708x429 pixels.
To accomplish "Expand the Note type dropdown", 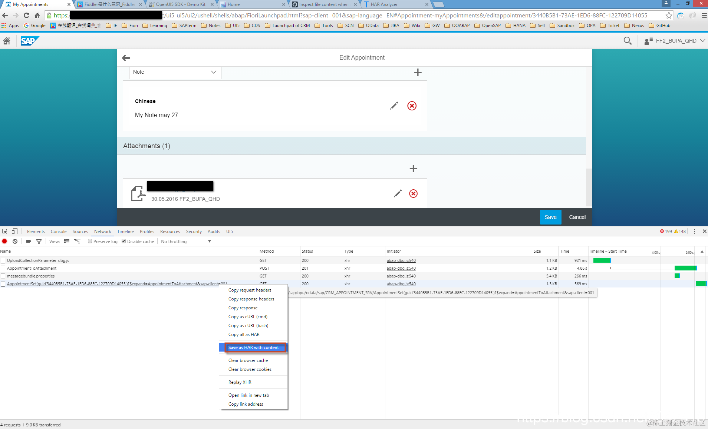I will (x=175, y=72).
